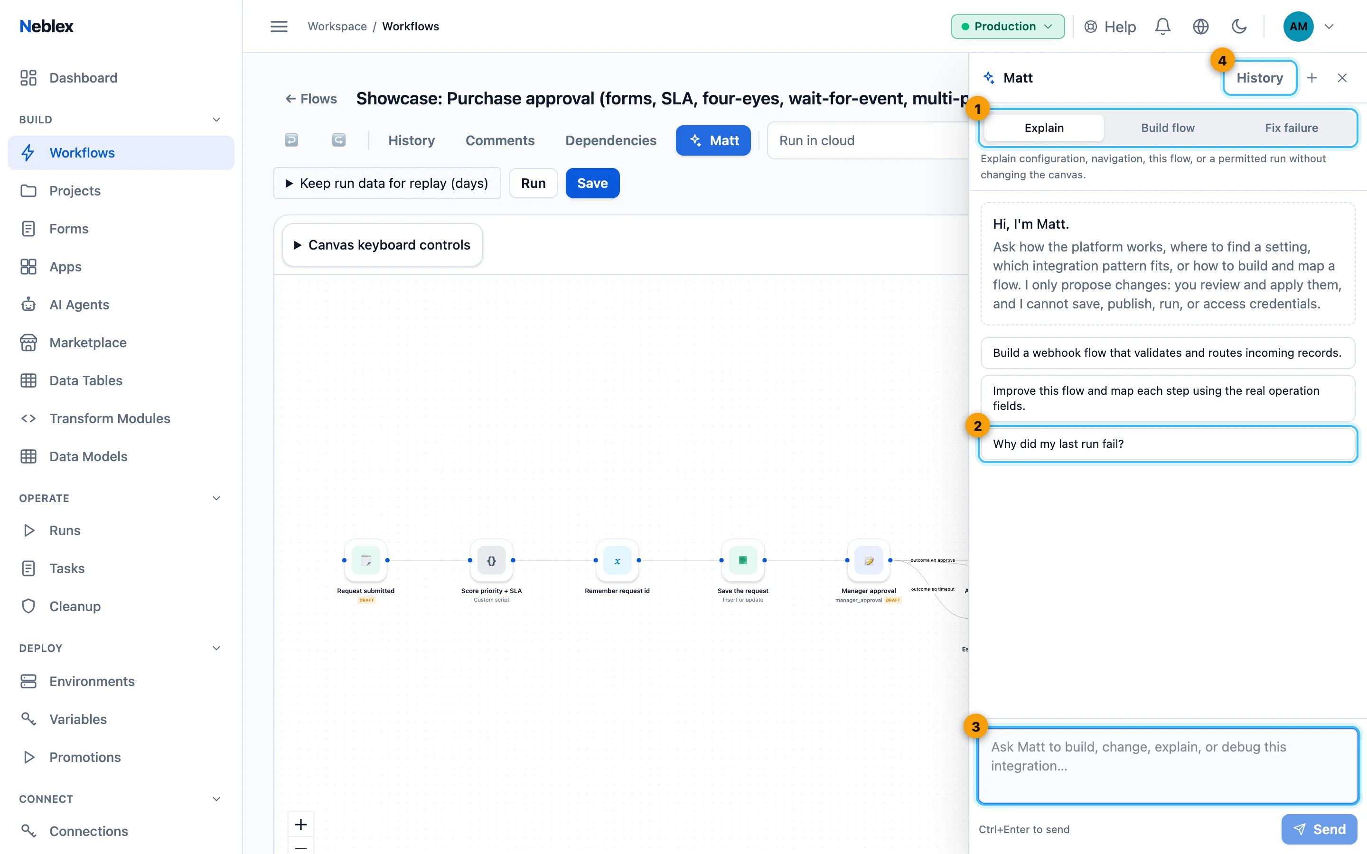Image resolution: width=1367 pixels, height=854 pixels.
Task: Close the Matt assistant panel
Action: [1342, 78]
